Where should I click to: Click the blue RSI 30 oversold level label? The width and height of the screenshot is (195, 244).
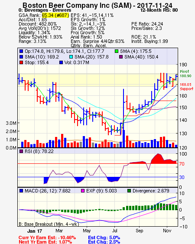pos(182,177)
